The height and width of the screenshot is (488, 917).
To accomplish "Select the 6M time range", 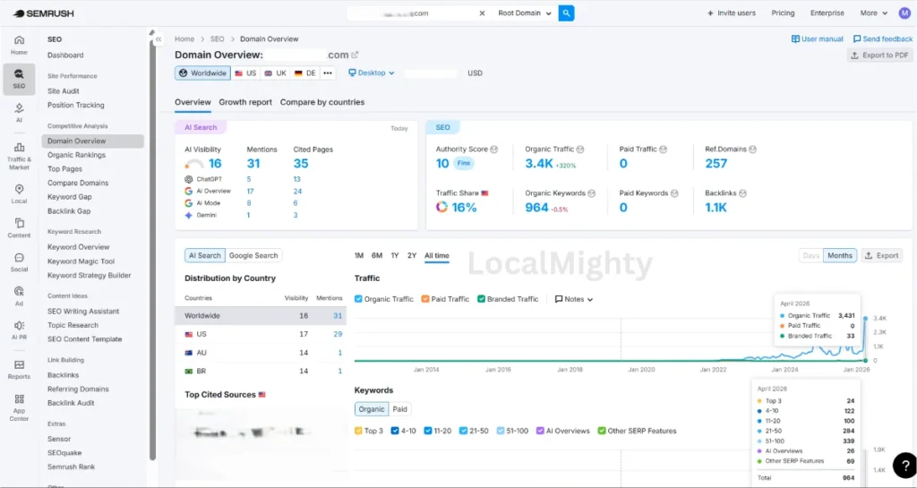I will [x=377, y=255].
